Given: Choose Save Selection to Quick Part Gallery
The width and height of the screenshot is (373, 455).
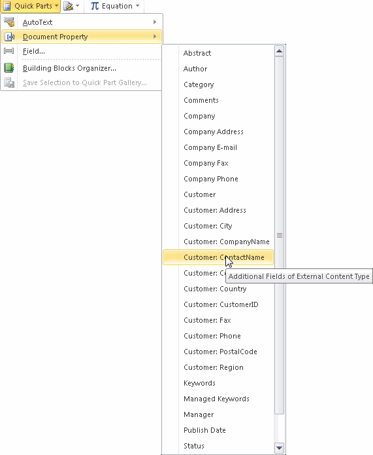Looking at the screenshot, I should [82, 82].
